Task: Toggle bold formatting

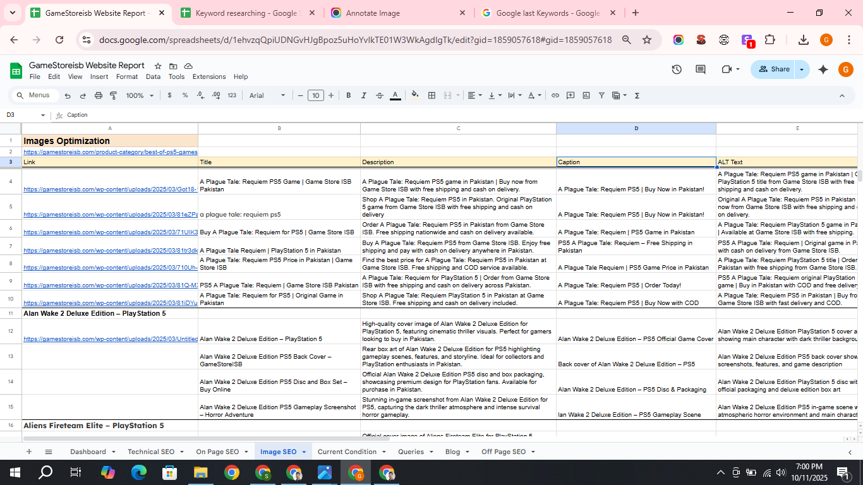Action: 348,95
